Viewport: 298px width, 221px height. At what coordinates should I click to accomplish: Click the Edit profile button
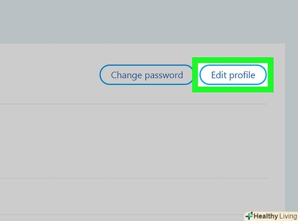click(233, 75)
